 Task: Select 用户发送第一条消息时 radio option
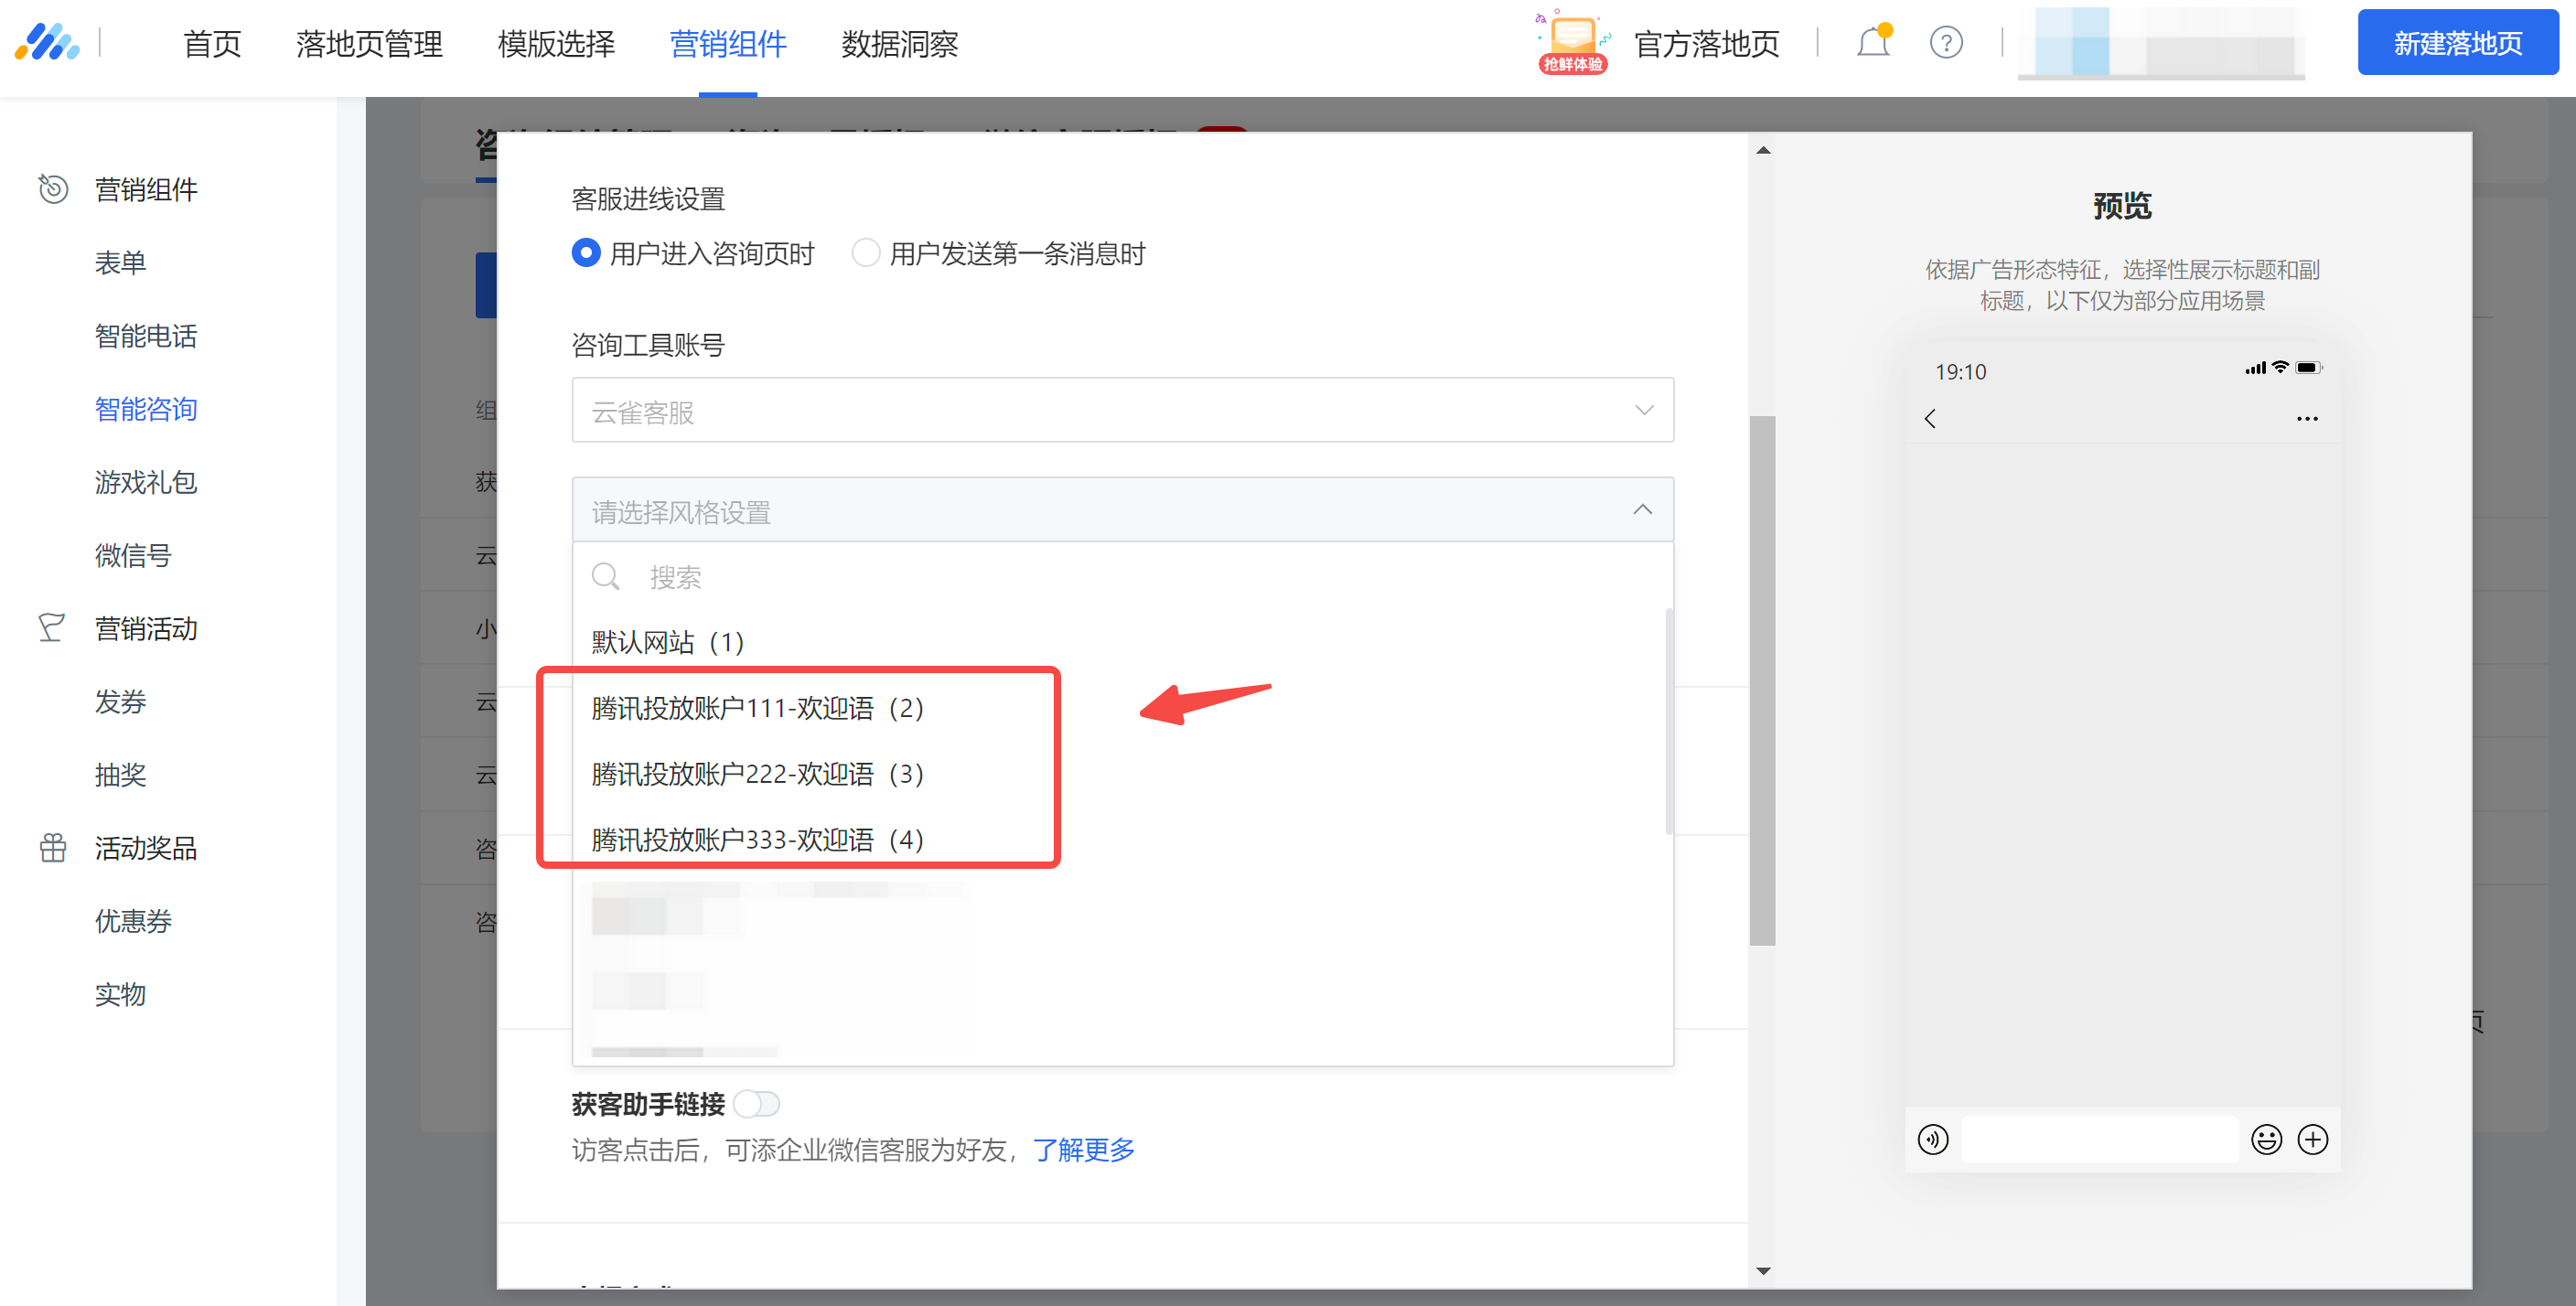point(865,253)
